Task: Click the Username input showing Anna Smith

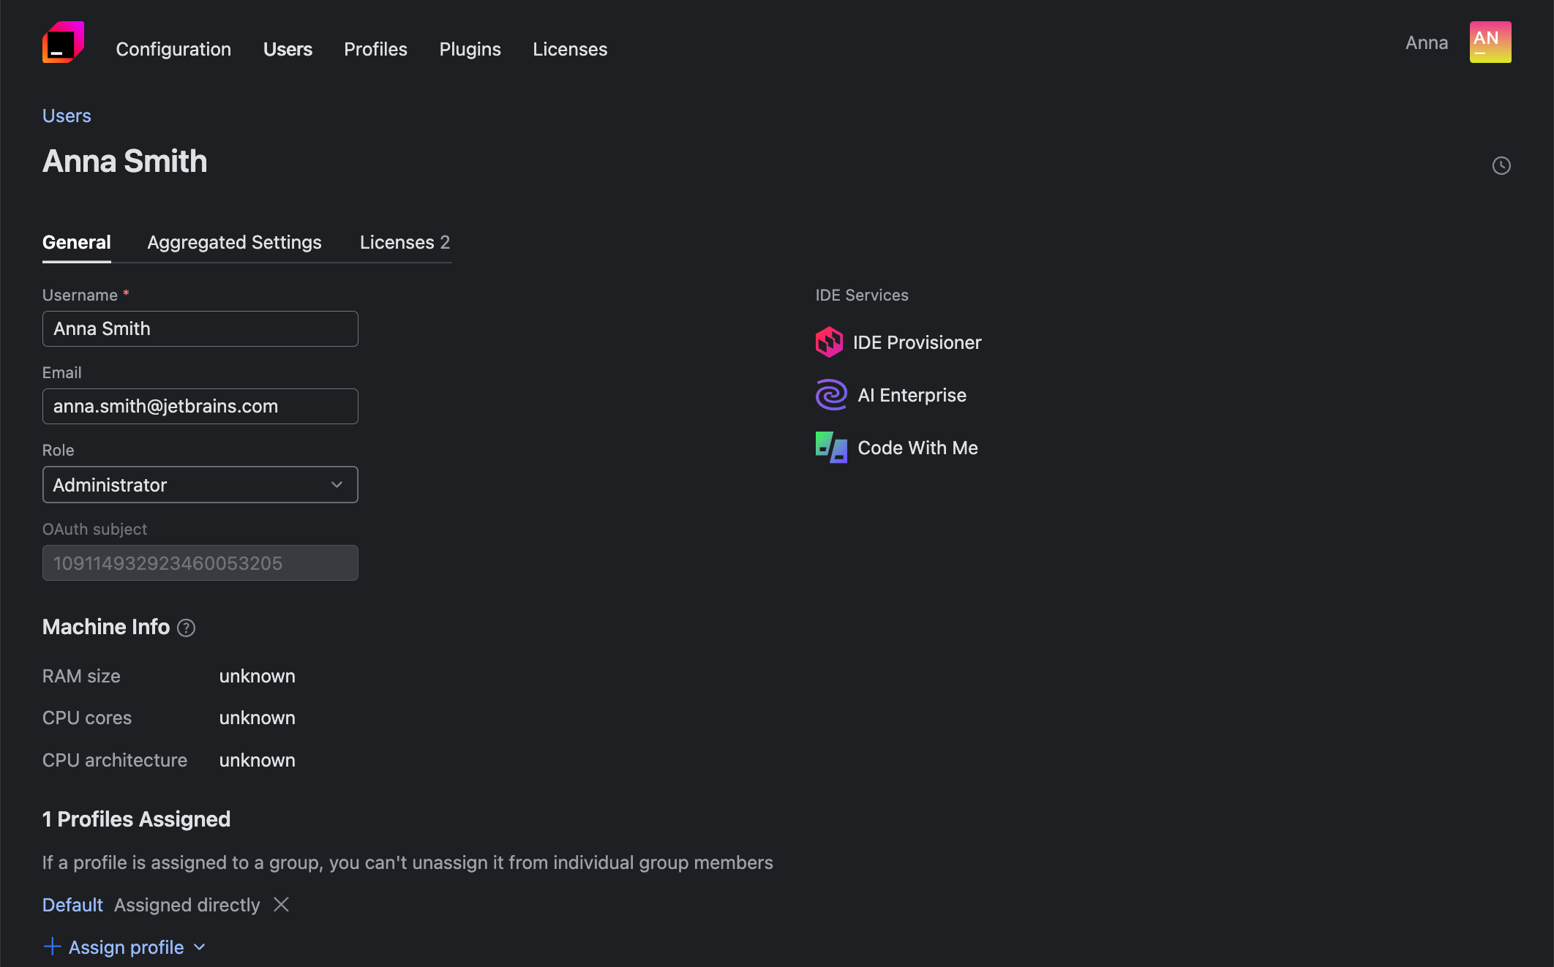Action: click(200, 328)
